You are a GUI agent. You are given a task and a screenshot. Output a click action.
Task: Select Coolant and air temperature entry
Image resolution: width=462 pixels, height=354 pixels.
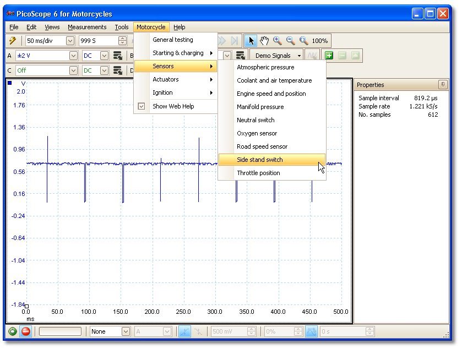tap(272, 81)
